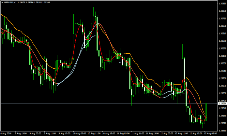Click the 8 Aug 2016 date label
227x136 pixels.
point(6,133)
